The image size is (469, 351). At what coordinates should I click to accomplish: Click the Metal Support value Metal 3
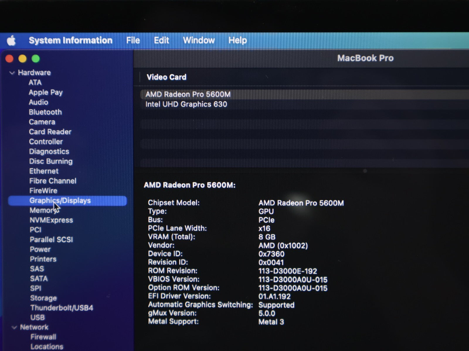(271, 322)
